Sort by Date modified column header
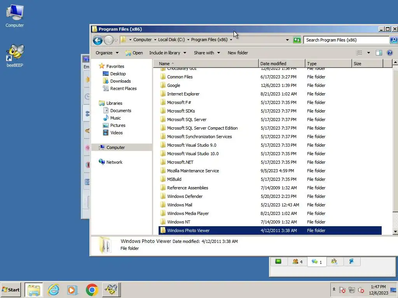The width and height of the screenshot is (398, 298). 282,64
